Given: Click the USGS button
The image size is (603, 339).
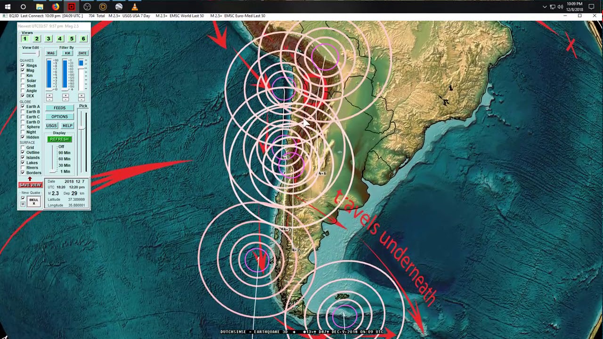Looking at the screenshot, I should click(x=51, y=126).
